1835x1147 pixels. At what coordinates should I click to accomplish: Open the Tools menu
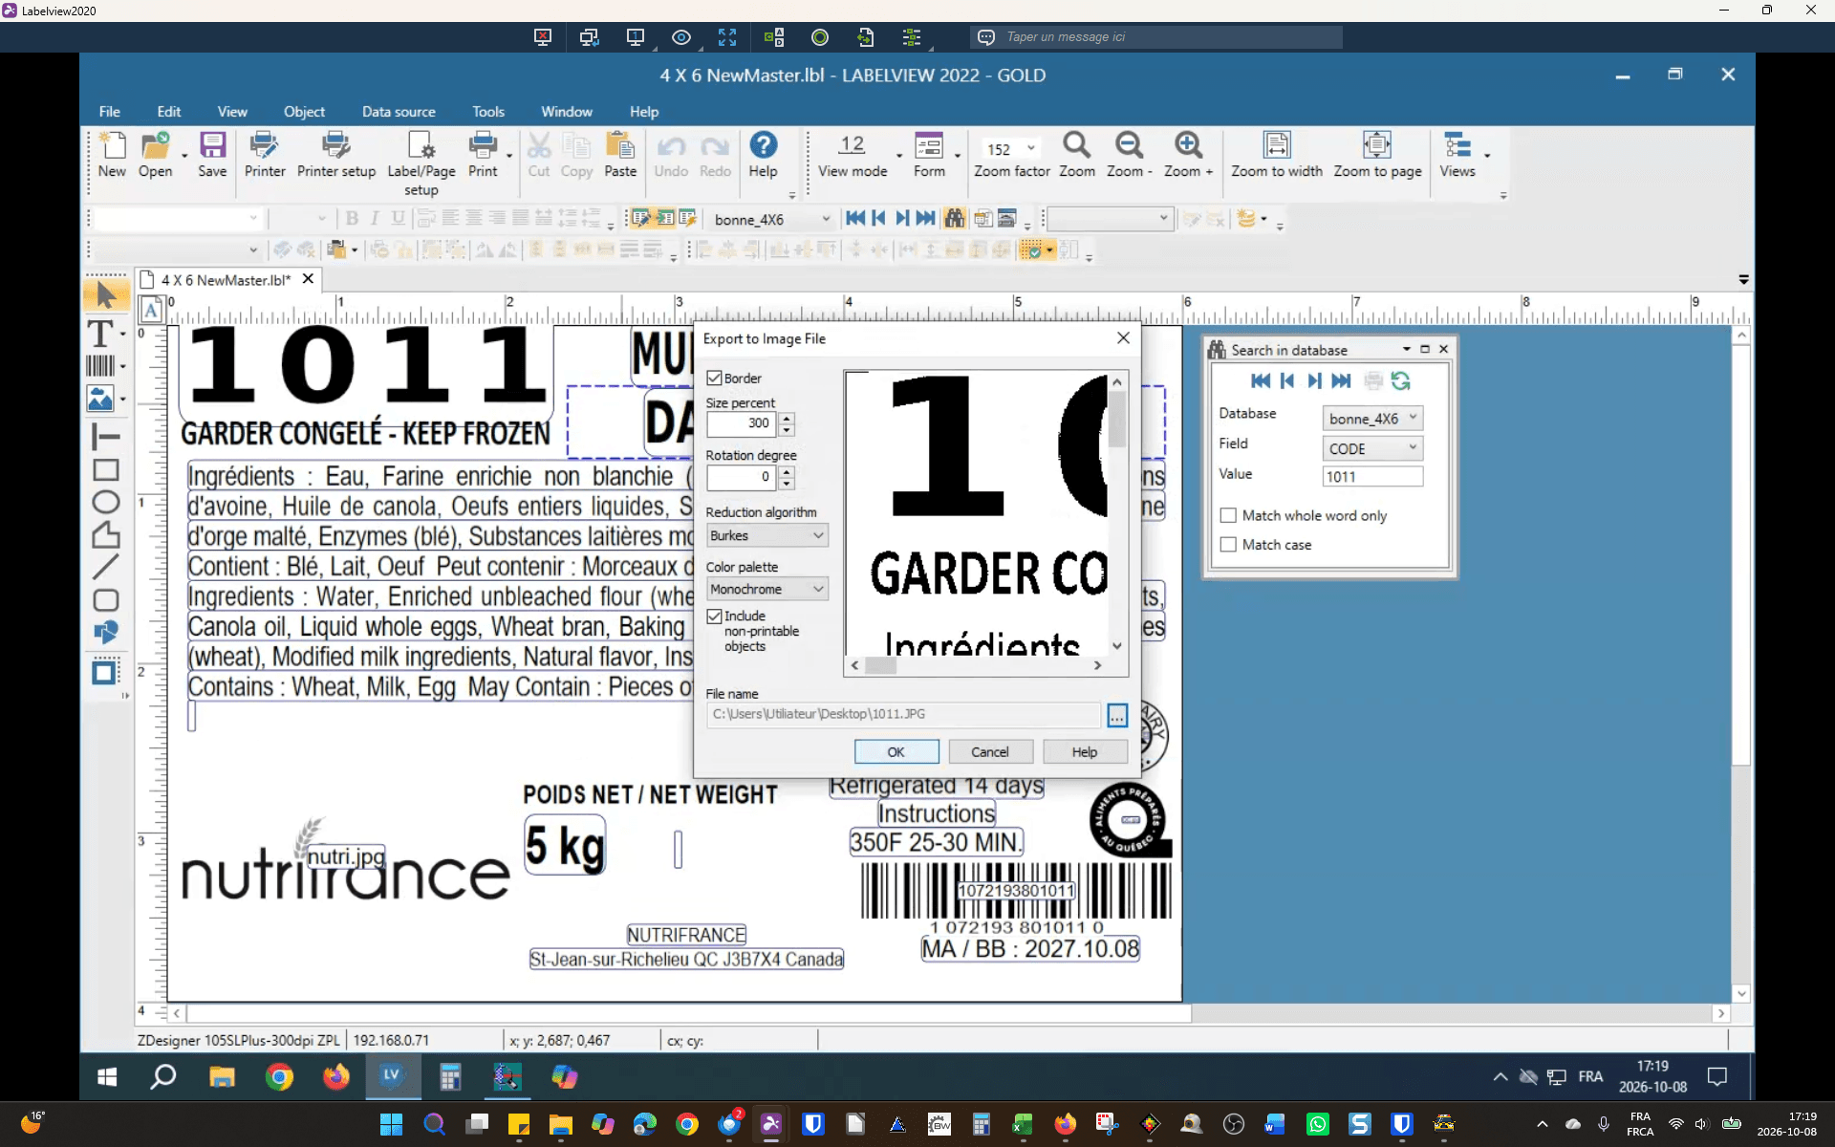coord(487,112)
